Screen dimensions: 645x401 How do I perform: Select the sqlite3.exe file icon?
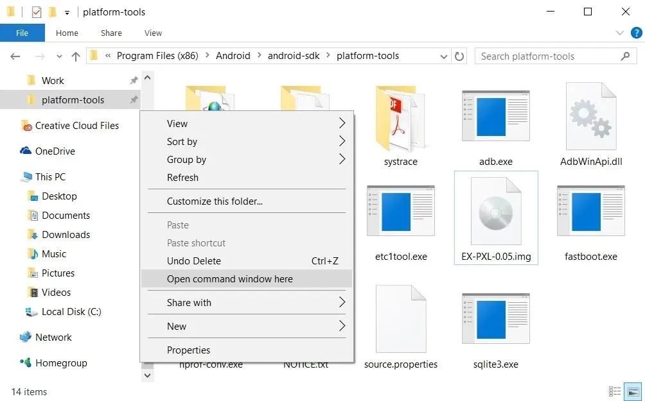tap(496, 318)
